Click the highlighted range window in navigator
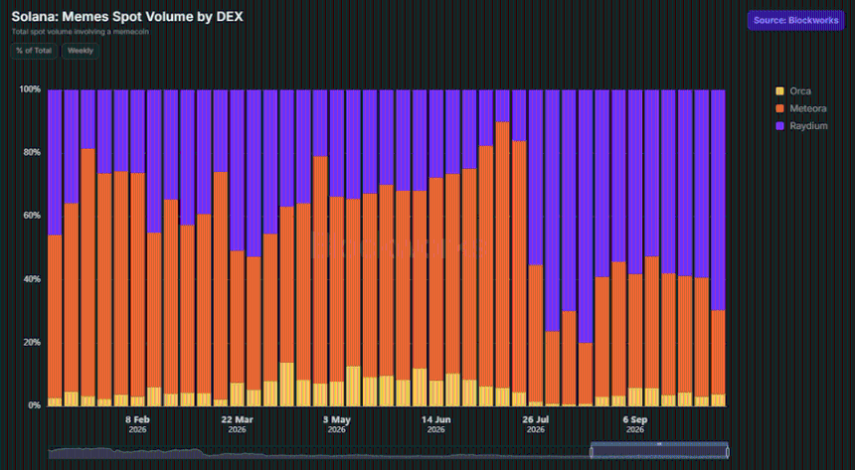 659,450
